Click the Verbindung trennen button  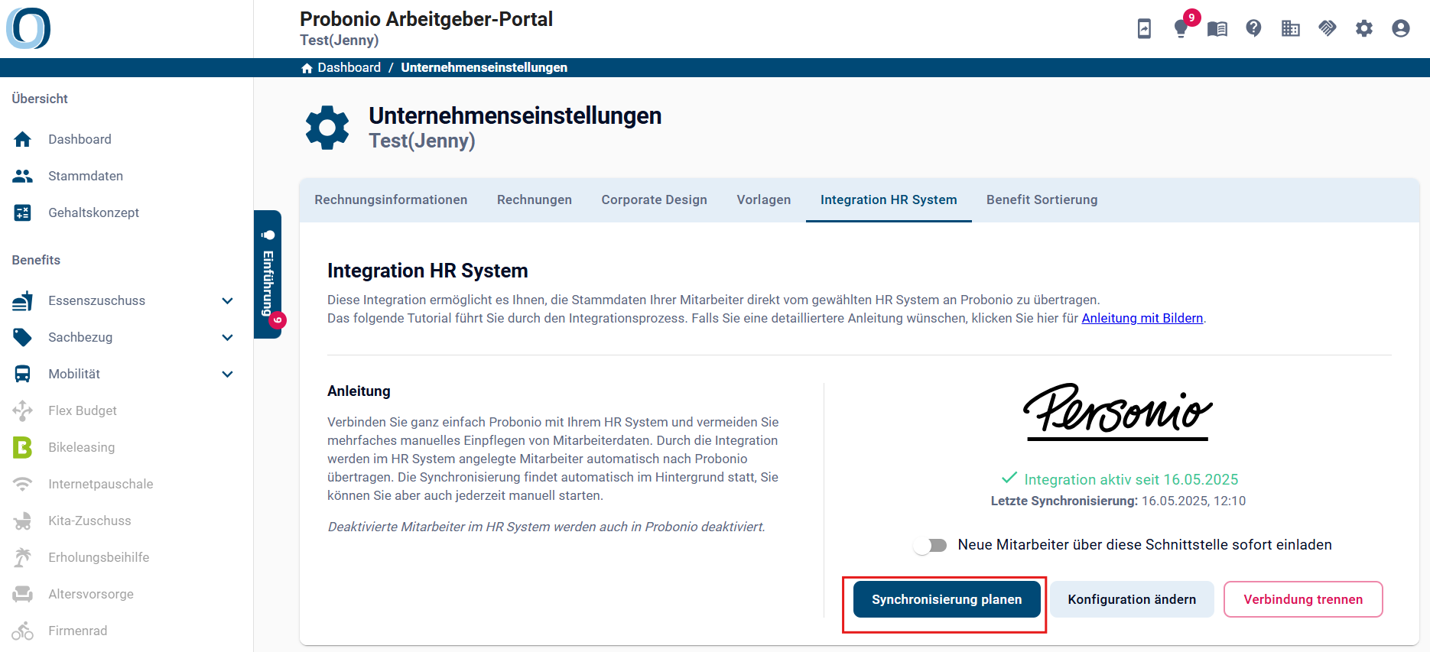click(x=1303, y=599)
